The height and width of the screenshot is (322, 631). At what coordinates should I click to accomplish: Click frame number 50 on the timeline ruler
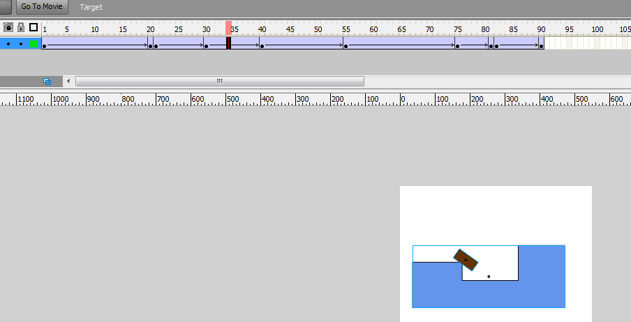pos(318,29)
